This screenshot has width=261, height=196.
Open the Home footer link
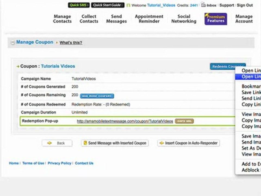[14, 163]
